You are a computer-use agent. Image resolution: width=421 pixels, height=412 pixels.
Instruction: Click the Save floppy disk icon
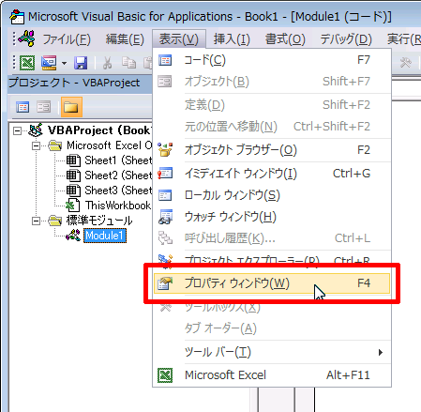(81, 63)
